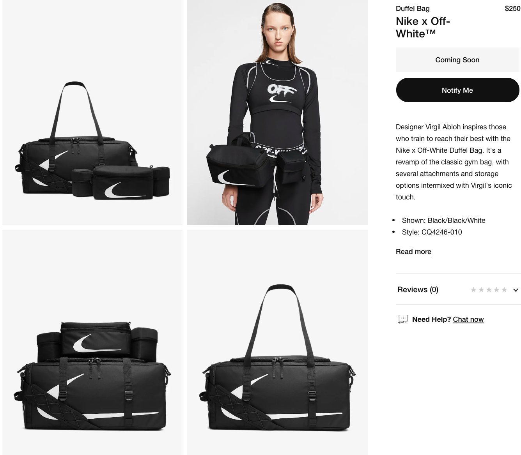Click the Shown: Black/Black/White bullet

[443, 220]
